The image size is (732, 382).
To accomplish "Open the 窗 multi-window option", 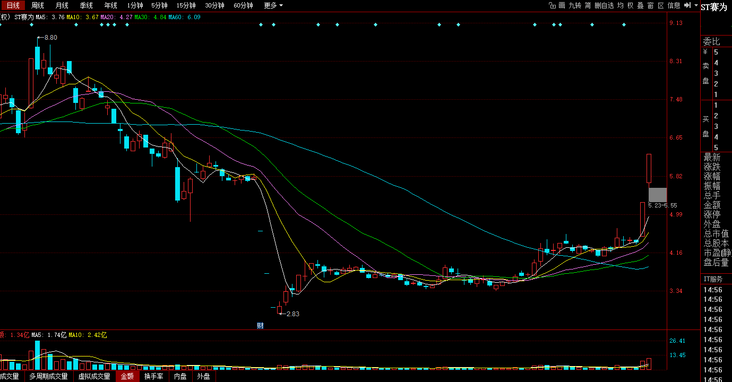I will [651, 5].
